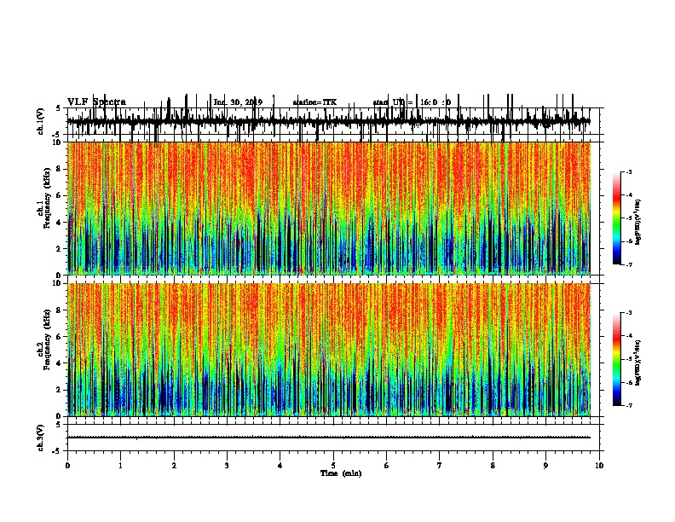The width and height of the screenshot is (675, 522).
Task: Click the '4' kHz tick on ch.2 spectrogram
Action: pyautogui.click(x=59, y=363)
